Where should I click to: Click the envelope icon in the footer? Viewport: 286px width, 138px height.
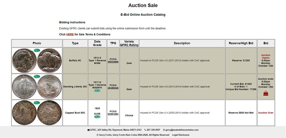tap(88, 130)
